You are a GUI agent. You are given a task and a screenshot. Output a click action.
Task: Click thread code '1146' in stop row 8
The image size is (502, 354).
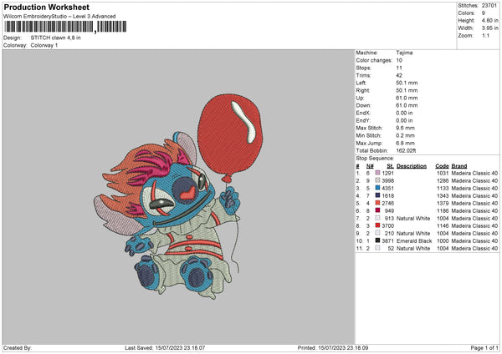click(443, 225)
